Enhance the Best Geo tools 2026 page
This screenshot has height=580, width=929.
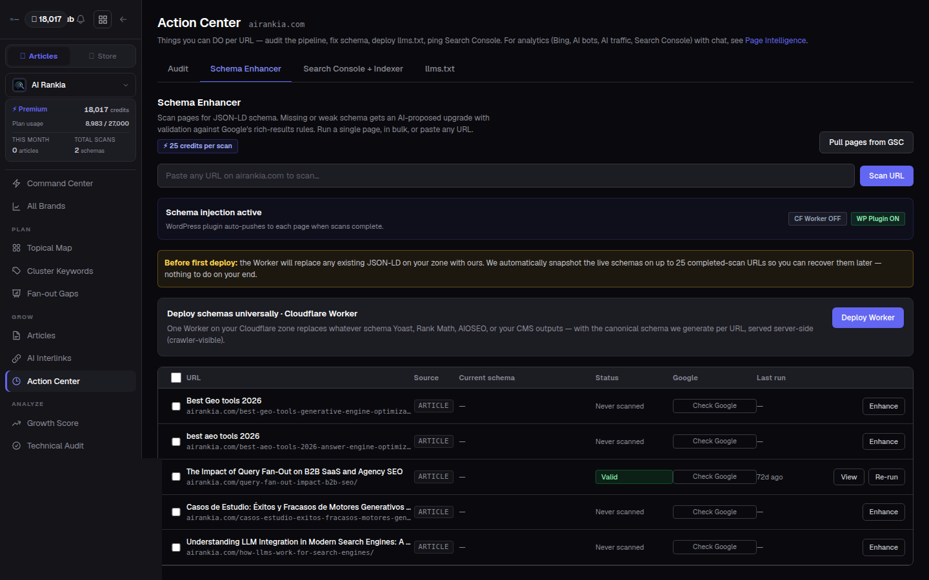click(883, 407)
